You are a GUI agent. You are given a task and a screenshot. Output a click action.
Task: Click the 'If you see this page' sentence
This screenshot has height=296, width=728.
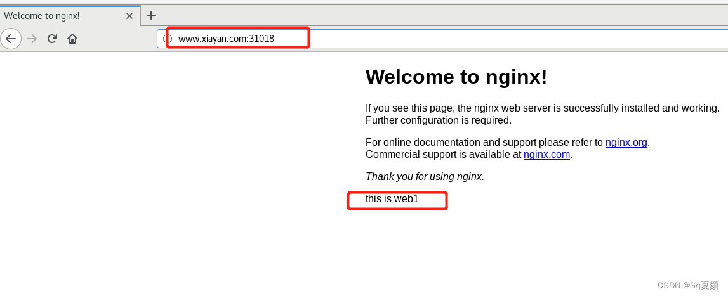(x=542, y=108)
